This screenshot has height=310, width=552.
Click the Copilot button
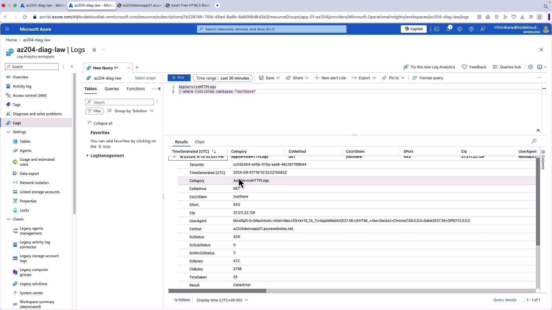tap(413, 29)
